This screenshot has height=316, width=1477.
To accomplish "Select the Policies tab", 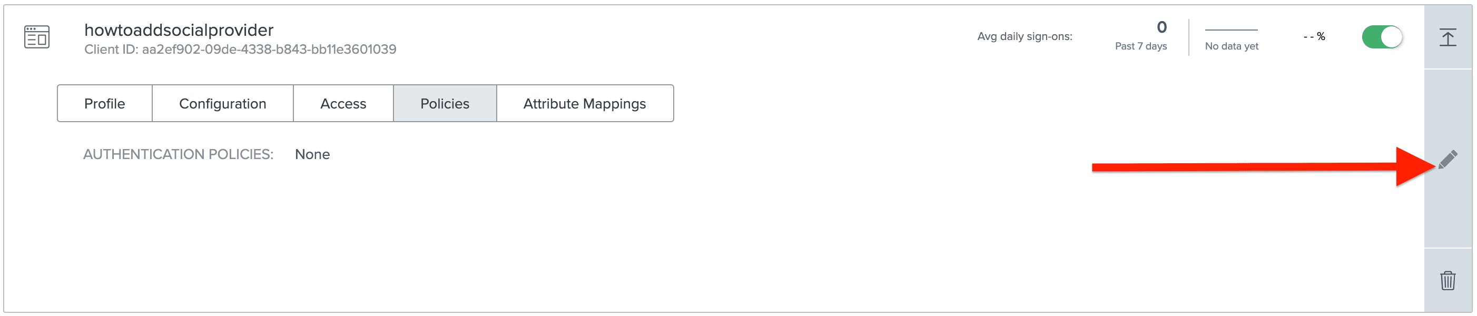I will pos(445,104).
